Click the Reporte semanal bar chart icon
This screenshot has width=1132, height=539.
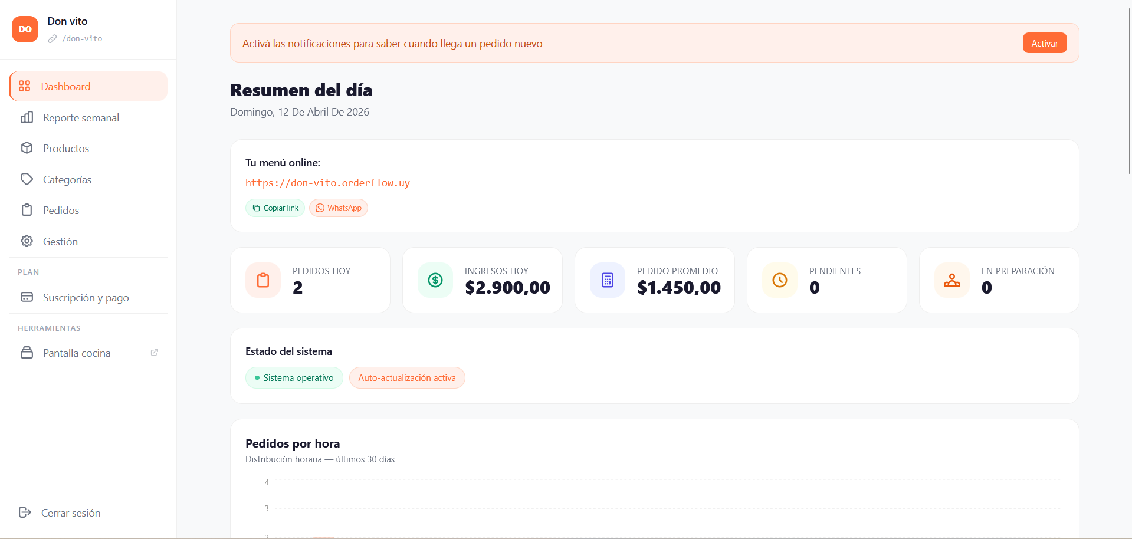tap(27, 117)
